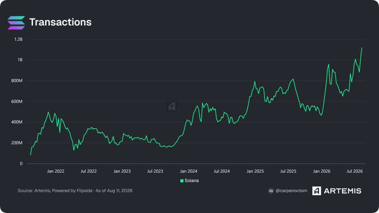Image resolution: width=379 pixels, height=213 pixels.
Task: Click the "800M" y-axis label
Action: point(17,81)
